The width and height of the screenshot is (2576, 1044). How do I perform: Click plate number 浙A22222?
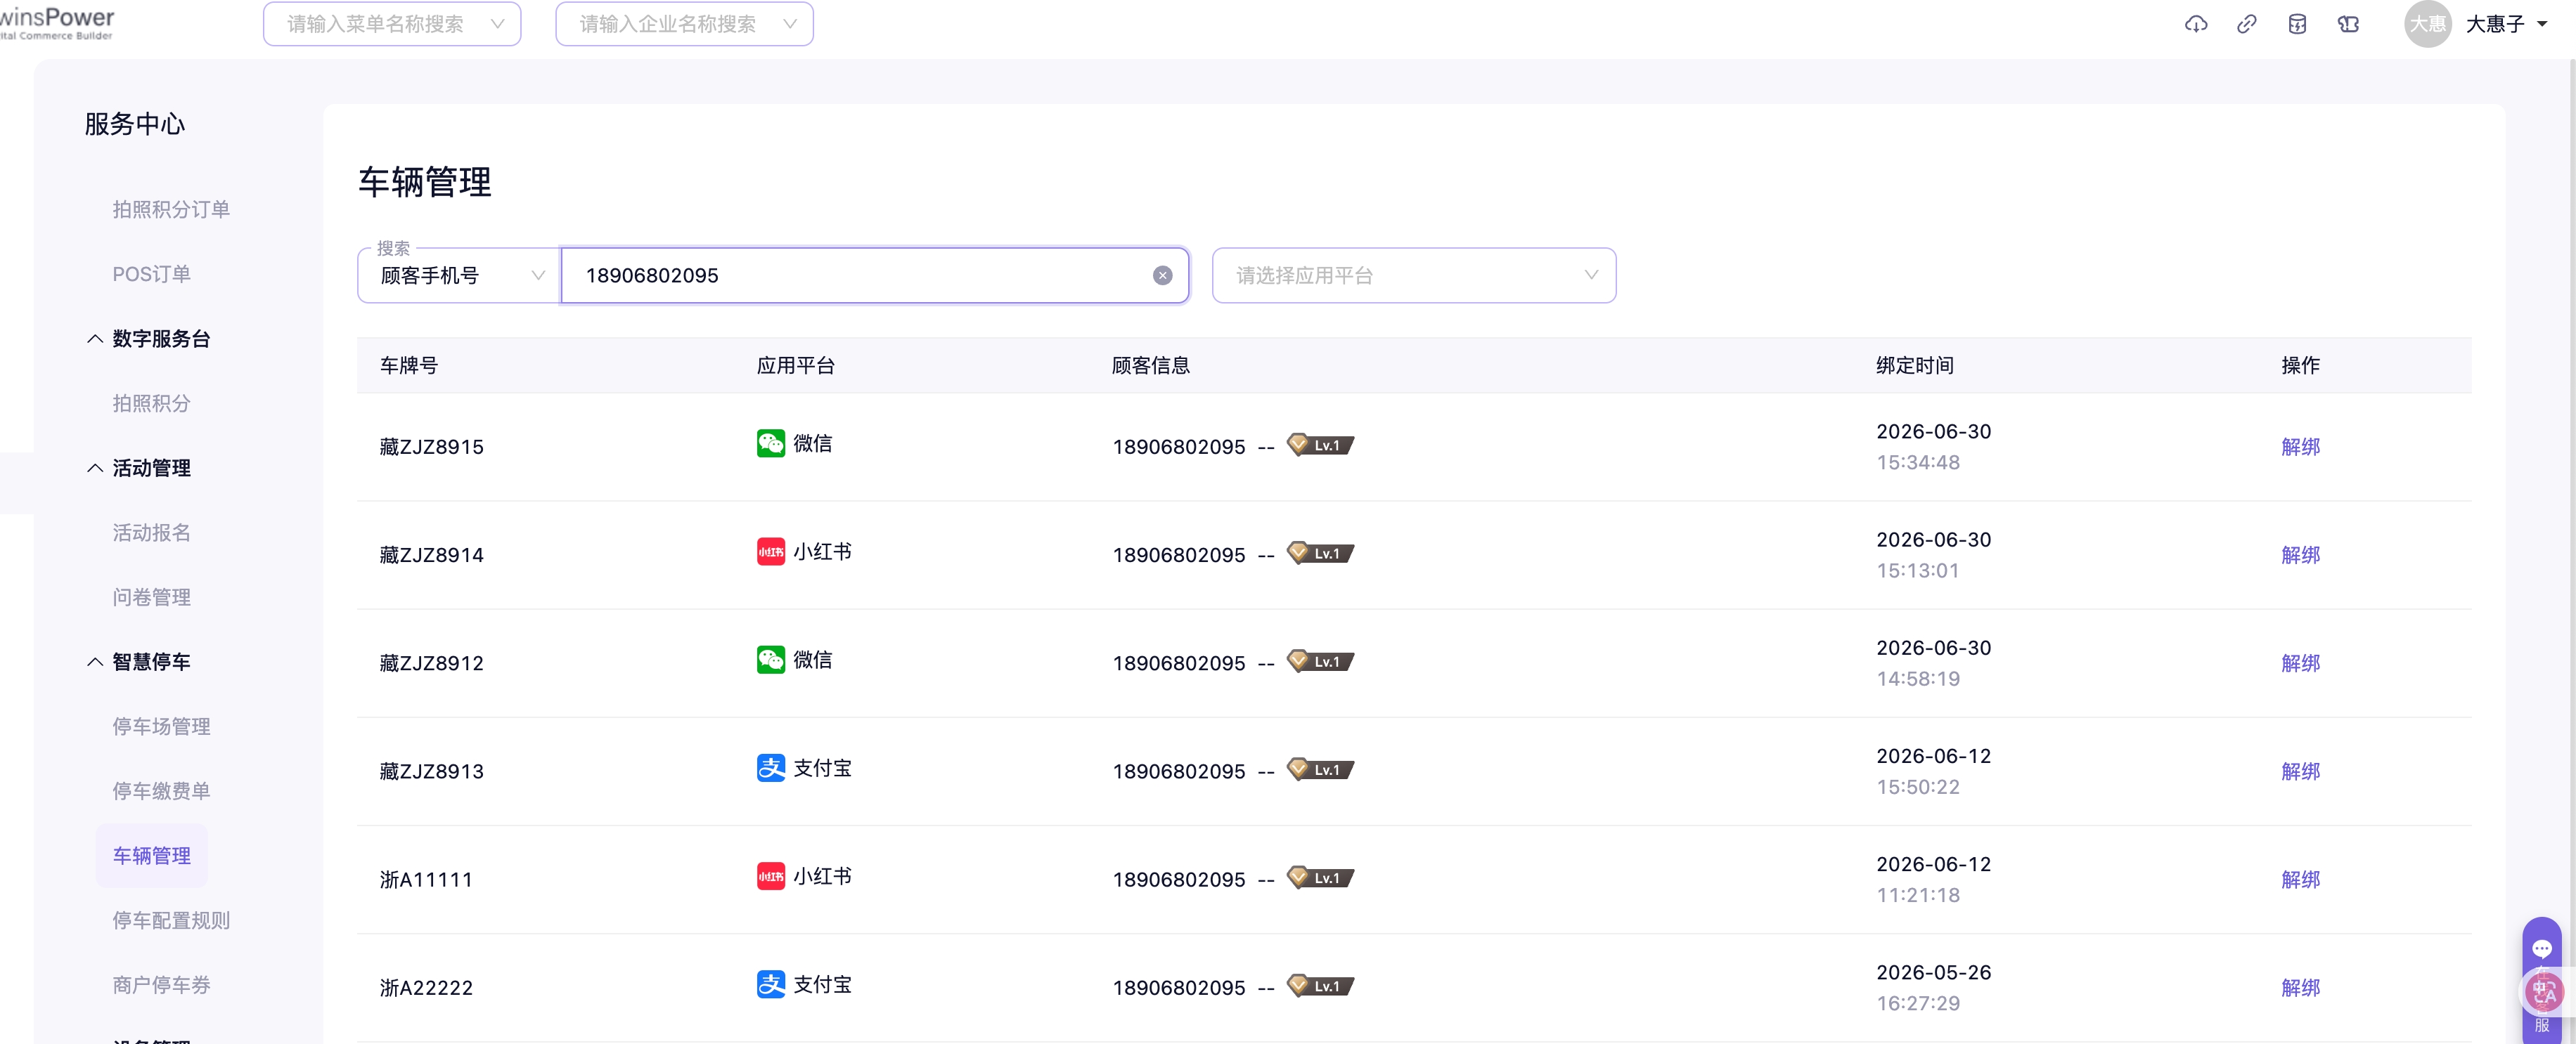coord(425,987)
